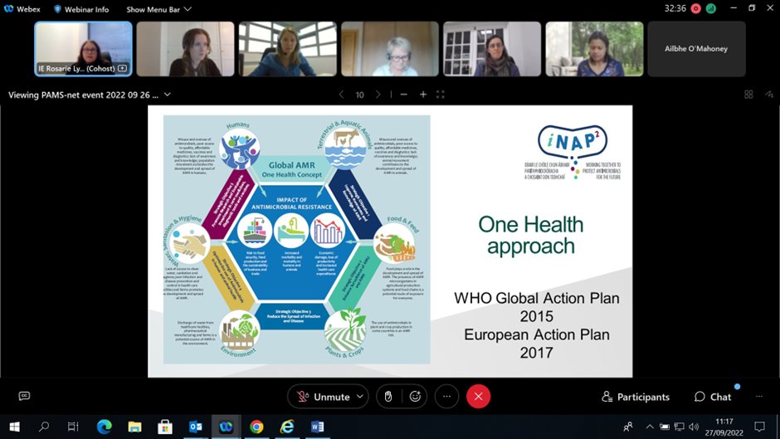This screenshot has height=439, width=780.
Task: Open the Chat panel
Action: coord(713,397)
